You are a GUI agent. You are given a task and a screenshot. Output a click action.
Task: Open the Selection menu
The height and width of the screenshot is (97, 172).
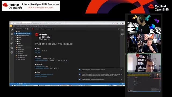[x=23, y=26]
